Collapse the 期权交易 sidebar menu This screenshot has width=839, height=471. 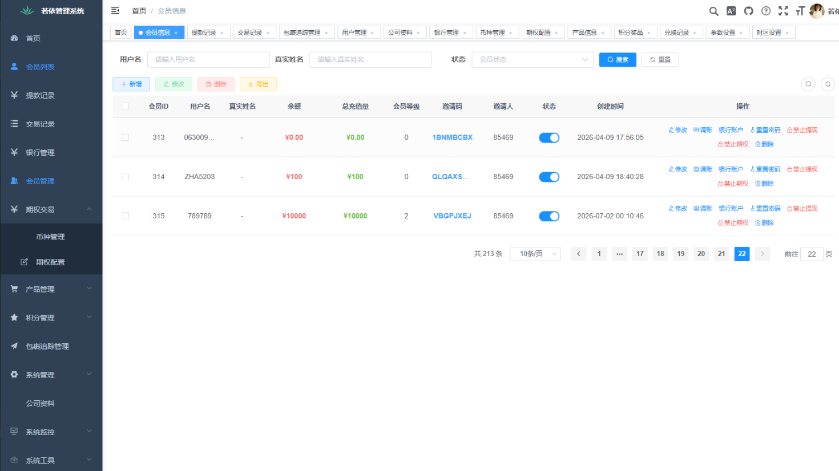tap(51, 209)
